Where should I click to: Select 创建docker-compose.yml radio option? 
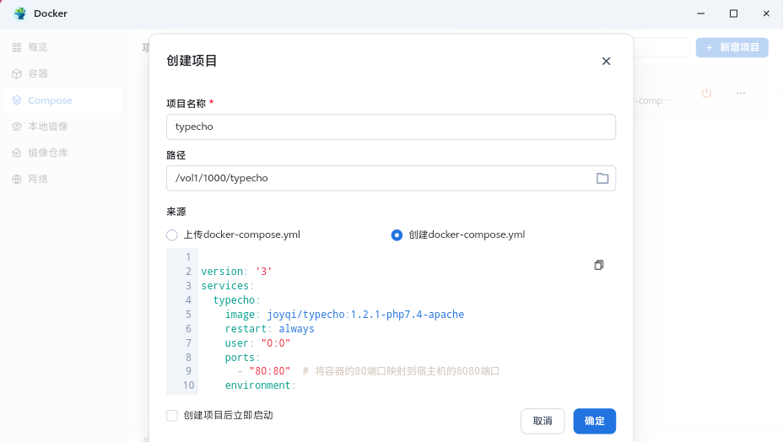click(397, 234)
